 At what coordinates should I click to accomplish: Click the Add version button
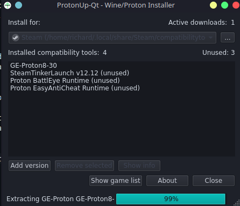click(30, 166)
